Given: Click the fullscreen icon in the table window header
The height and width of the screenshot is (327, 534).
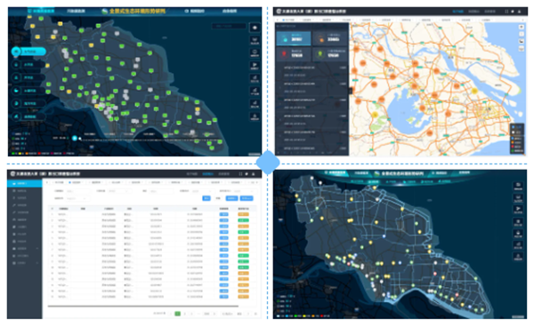Looking at the screenshot, I should click(240, 174).
